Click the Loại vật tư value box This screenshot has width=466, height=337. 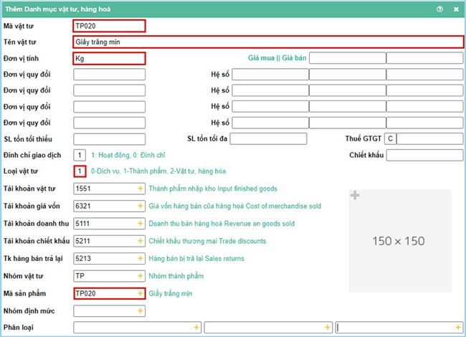coord(80,171)
